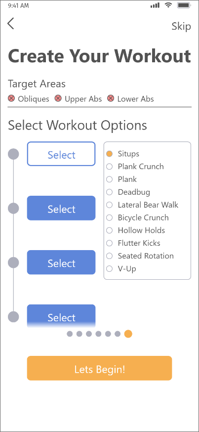Select the Situps radio option
199x432 pixels.
point(109,154)
